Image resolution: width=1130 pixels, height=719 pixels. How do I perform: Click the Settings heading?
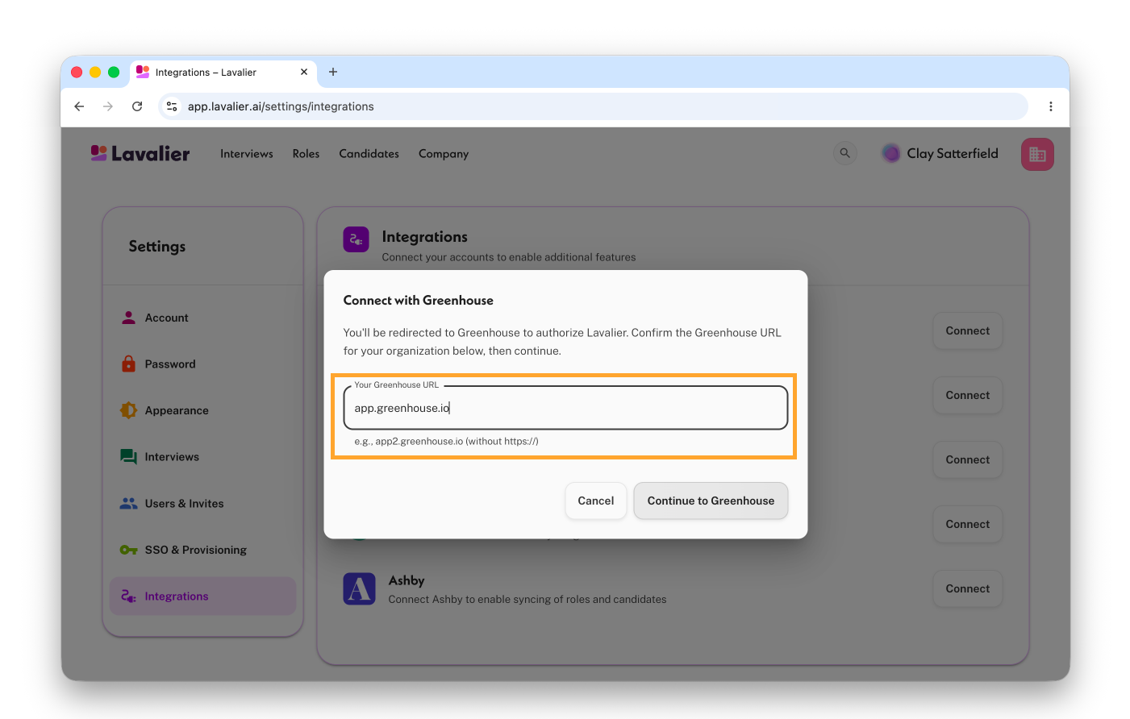pyautogui.click(x=157, y=247)
